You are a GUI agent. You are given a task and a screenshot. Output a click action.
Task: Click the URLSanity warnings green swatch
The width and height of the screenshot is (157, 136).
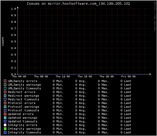coord(5,85)
